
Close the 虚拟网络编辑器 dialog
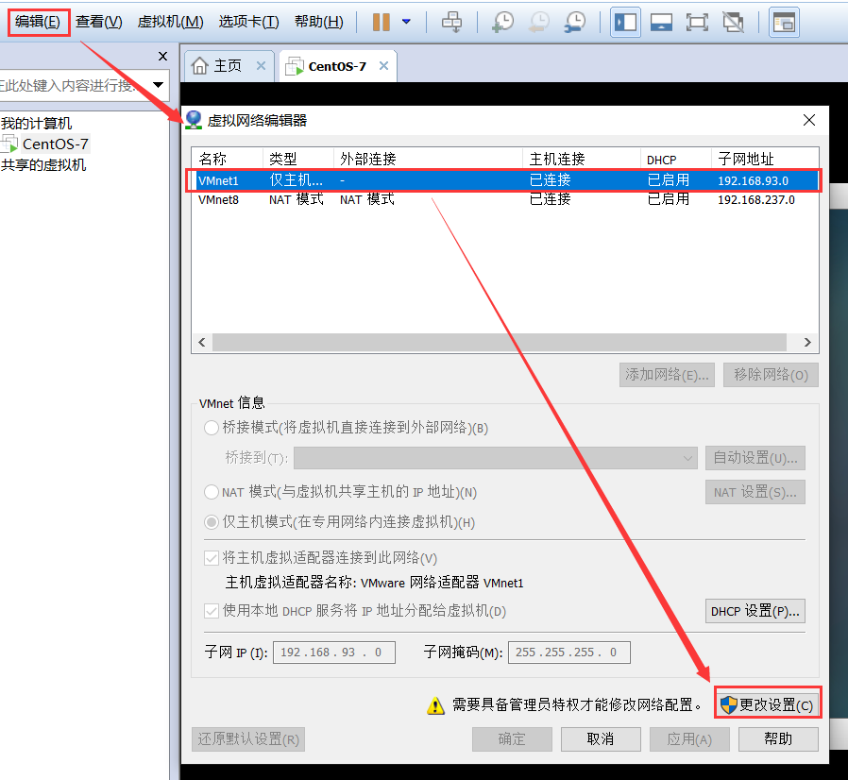809,120
